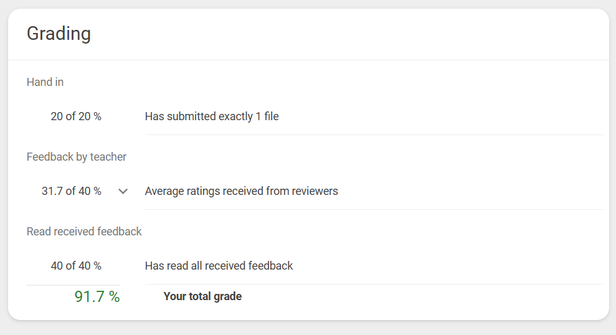Viewport: 616px width, 335px height.
Task: Click Average ratings received from reviewers
Action: pos(241,191)
